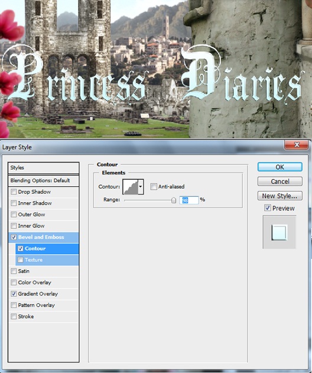Click the Range slider handle
Screen dimensions: 312x373
[x=174, y=200]
